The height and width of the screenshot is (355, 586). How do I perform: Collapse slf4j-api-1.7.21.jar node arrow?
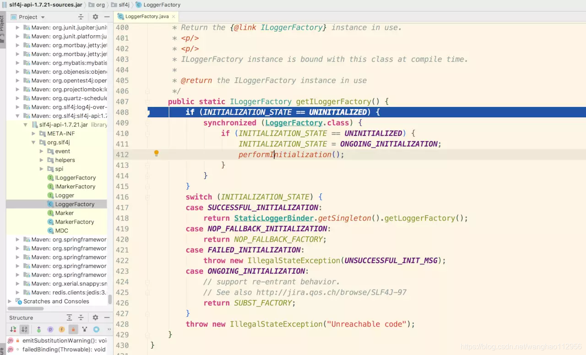point(26,125)
